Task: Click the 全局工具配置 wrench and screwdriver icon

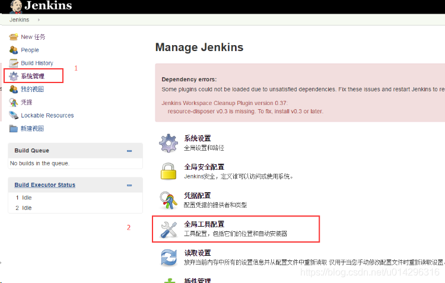Action: [x=169, y=230]
